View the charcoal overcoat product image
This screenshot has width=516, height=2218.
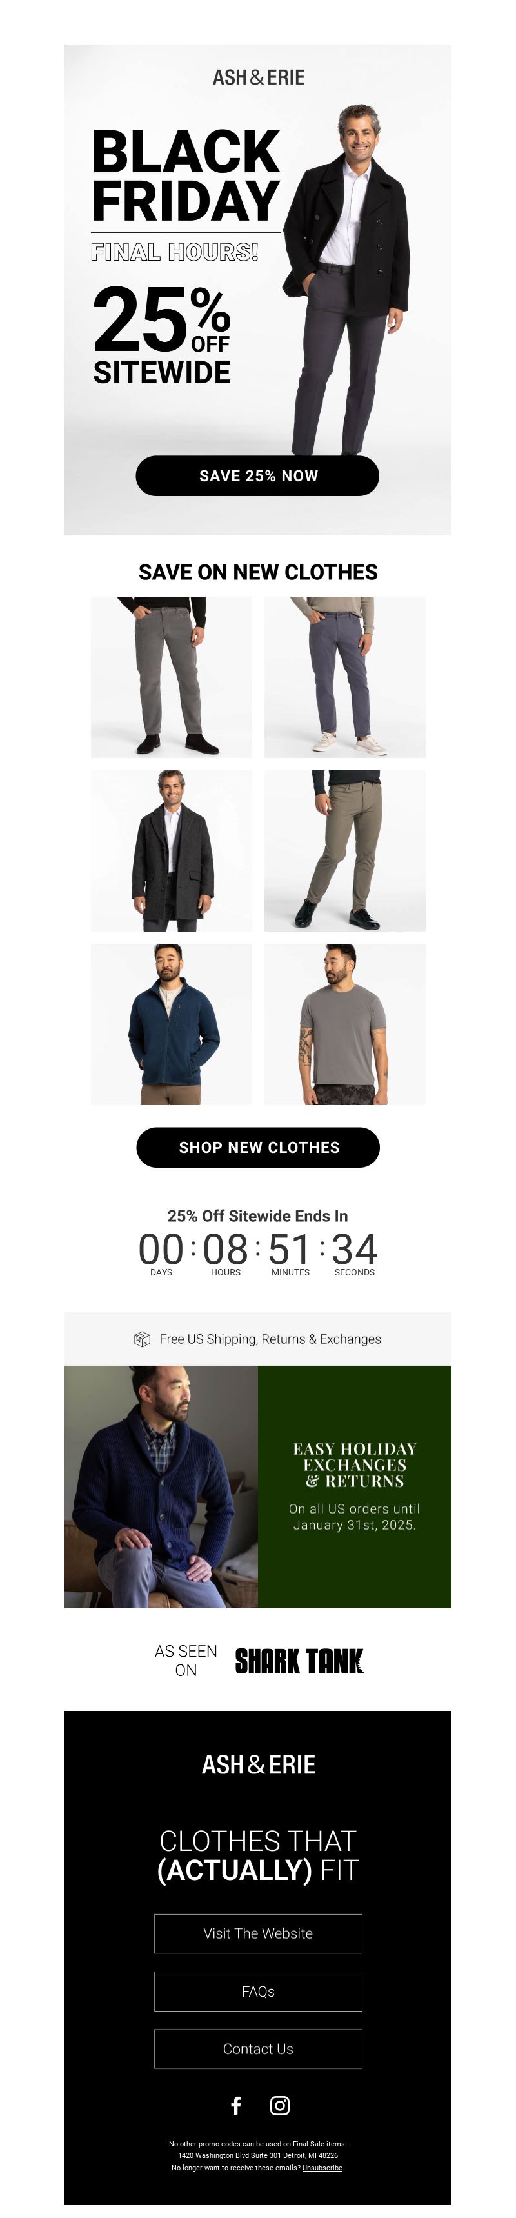172,851
